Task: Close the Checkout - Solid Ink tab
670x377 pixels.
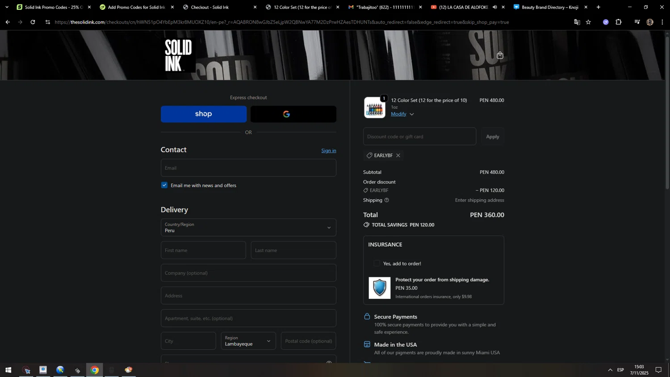Action: tap(255, 7)
